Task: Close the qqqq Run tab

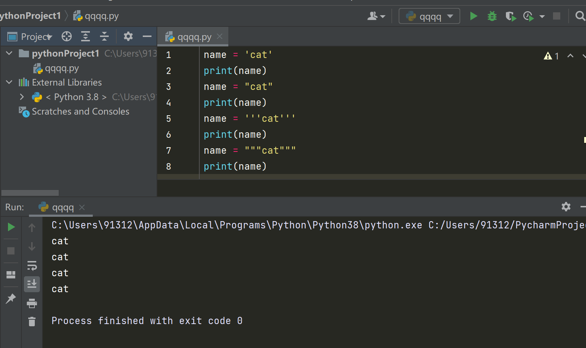Action: pyautogui.click(x=82, y=207)
